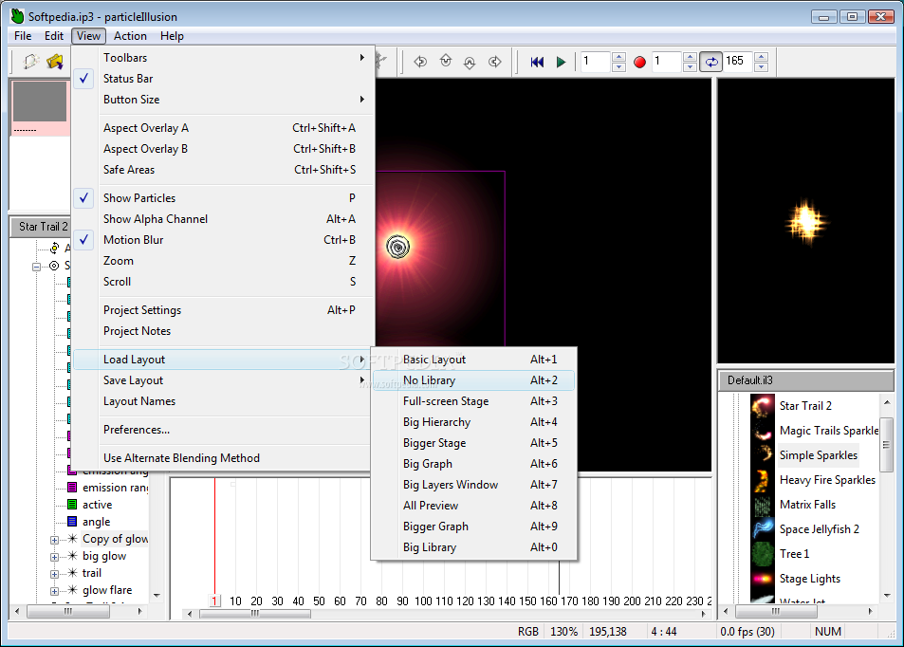The width and height of the screenshot is (904, 647).
Task: Open Layout Names from the View menu
Action: click(x=222, y=401)
